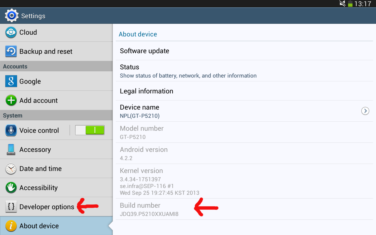
Task: Open the Accessory dock icon
Action: tap(11, 150)
